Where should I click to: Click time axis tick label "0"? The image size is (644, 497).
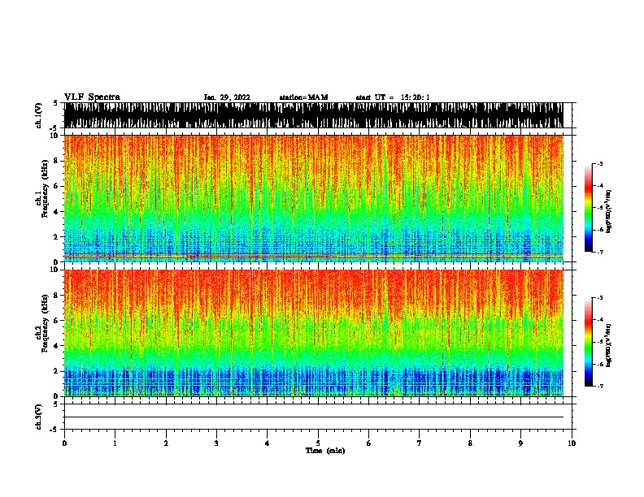tap(64, 443)
